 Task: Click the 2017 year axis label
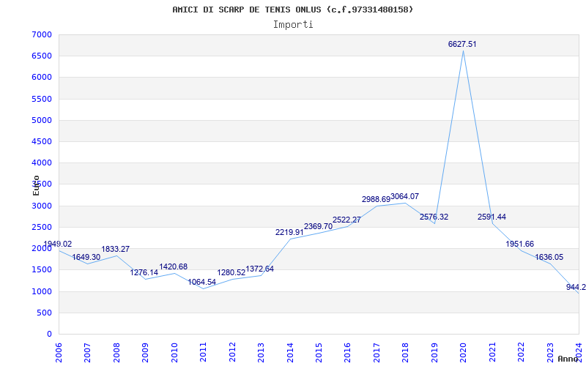click(377, 352)
